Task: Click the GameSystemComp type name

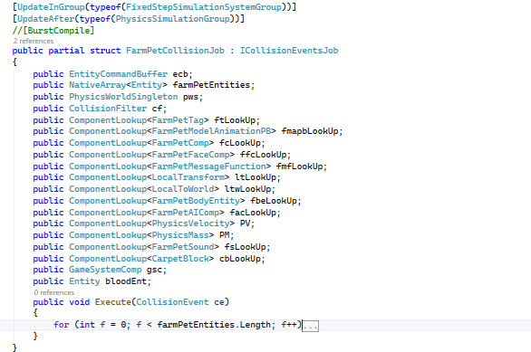Action: tap(105, 270)
